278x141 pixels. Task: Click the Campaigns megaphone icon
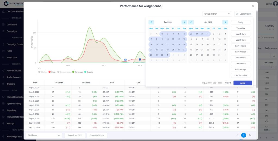pos(3,31)
